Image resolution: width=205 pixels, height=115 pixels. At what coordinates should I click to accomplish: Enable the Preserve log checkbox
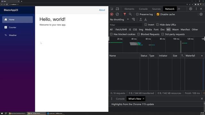(x=137, y=14)
